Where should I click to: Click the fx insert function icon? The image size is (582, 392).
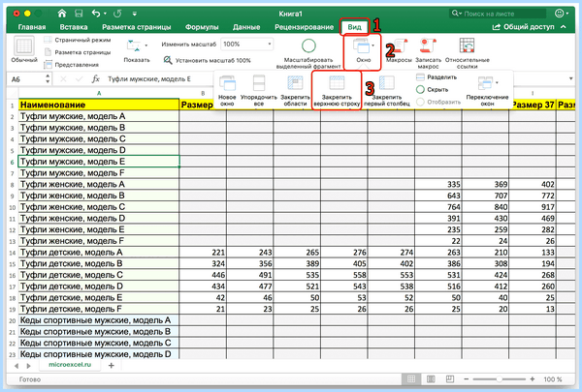coord(95,79)
